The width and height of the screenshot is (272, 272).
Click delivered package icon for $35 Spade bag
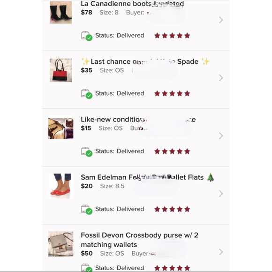click(x=87, y=94)
